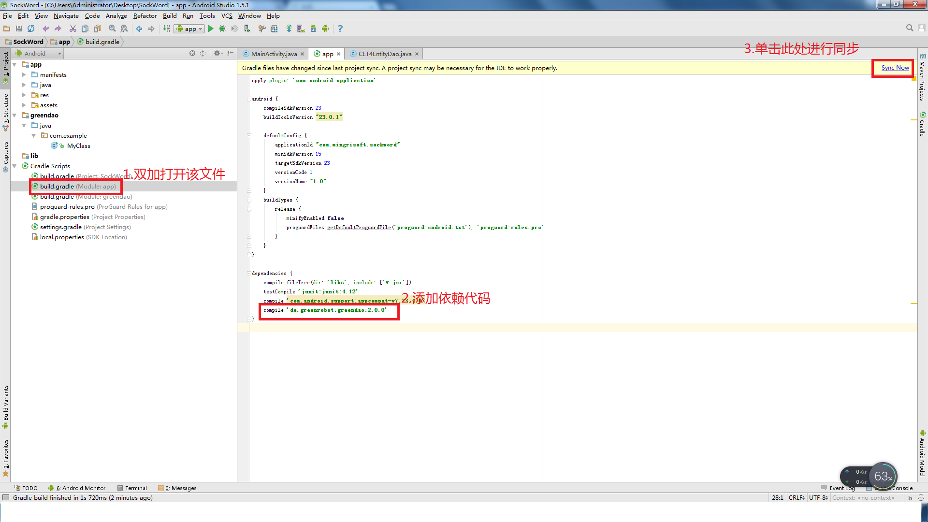Run app with the green play icon
This screenshot has height=522, width=928.
coord(211,29)
